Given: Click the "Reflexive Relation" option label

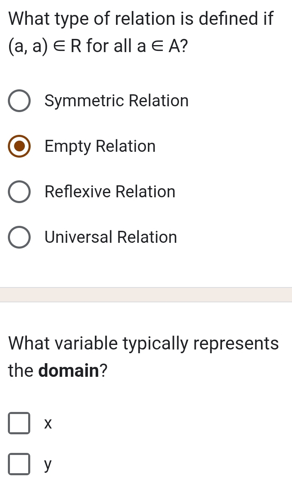Looking at the screenshot, I should tap(110, 192).
